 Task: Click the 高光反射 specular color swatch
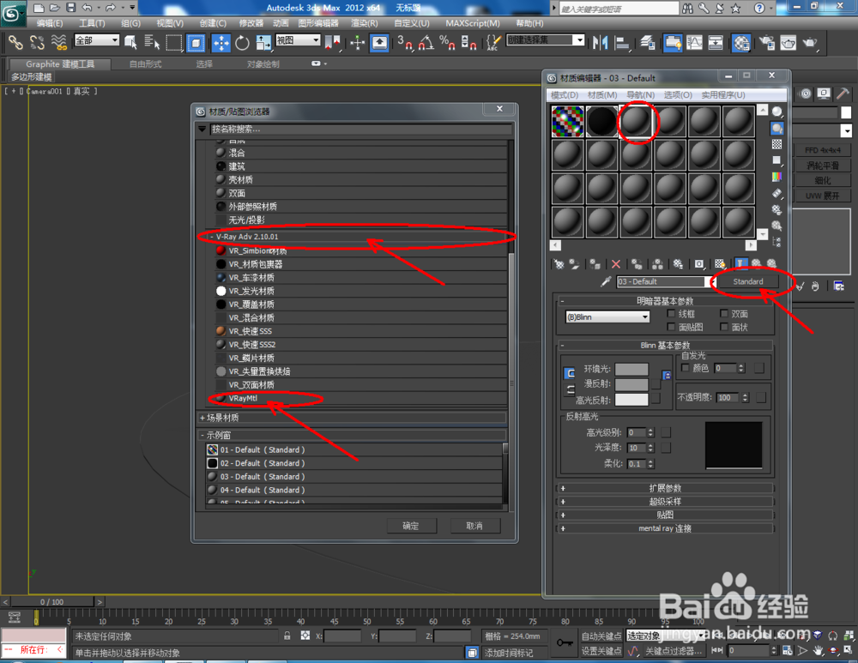pyautogui.click(x=631, y=400)
